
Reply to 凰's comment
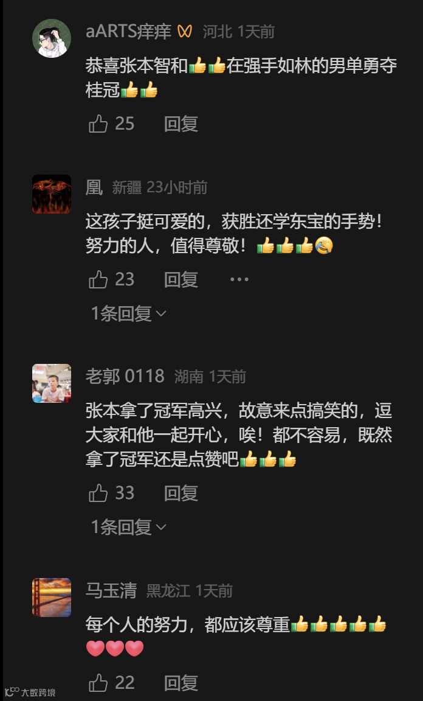[x=181, y=279]
